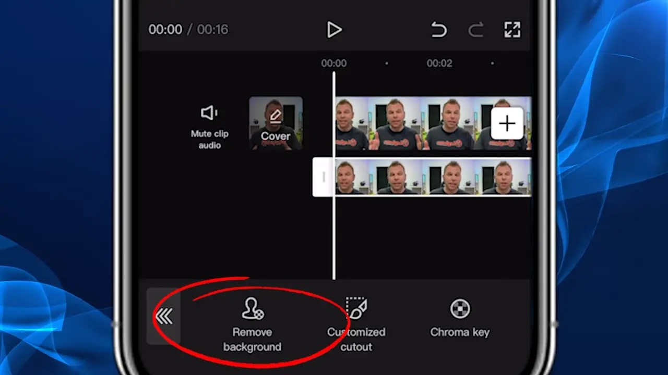Play the video preview
668x375 pixels.
335,30
